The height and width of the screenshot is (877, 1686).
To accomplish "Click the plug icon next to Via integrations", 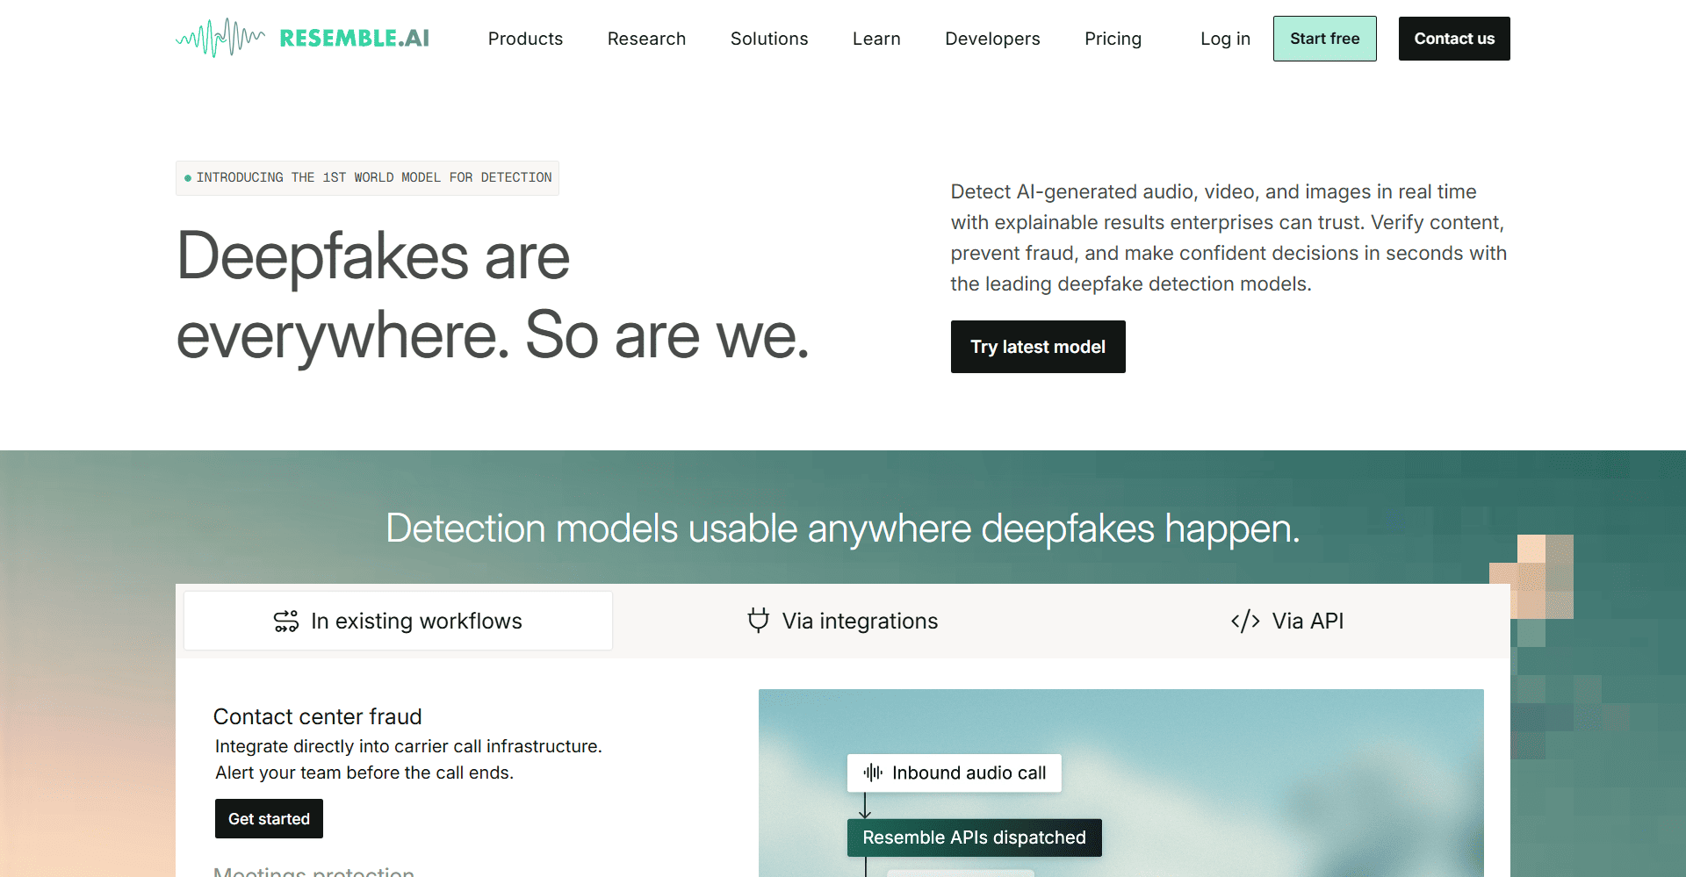I will (x=758, y=621).
